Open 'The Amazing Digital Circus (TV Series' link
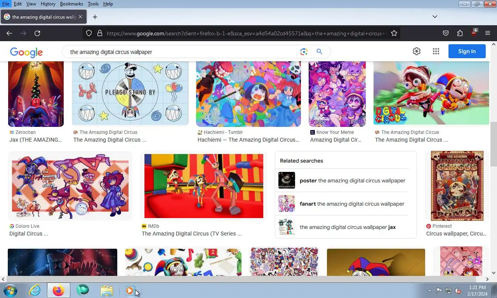The image size is (497, 298). pos(192,234)
